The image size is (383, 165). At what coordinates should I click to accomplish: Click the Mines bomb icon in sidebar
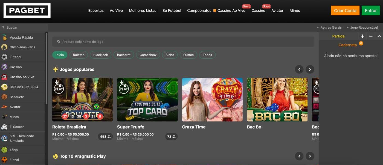pos(4,117)
